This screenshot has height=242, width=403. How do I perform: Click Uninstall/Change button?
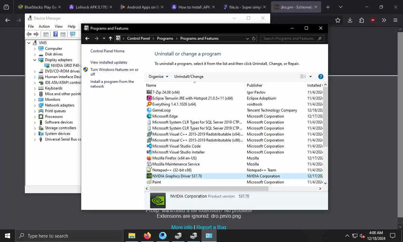pyautogui.click(x=189, y=77)
